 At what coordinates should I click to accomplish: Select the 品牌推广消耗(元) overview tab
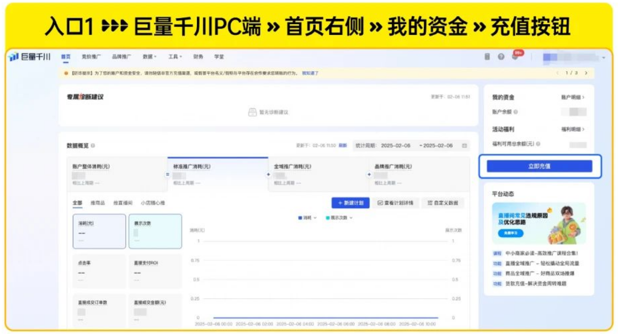(419, 175)
